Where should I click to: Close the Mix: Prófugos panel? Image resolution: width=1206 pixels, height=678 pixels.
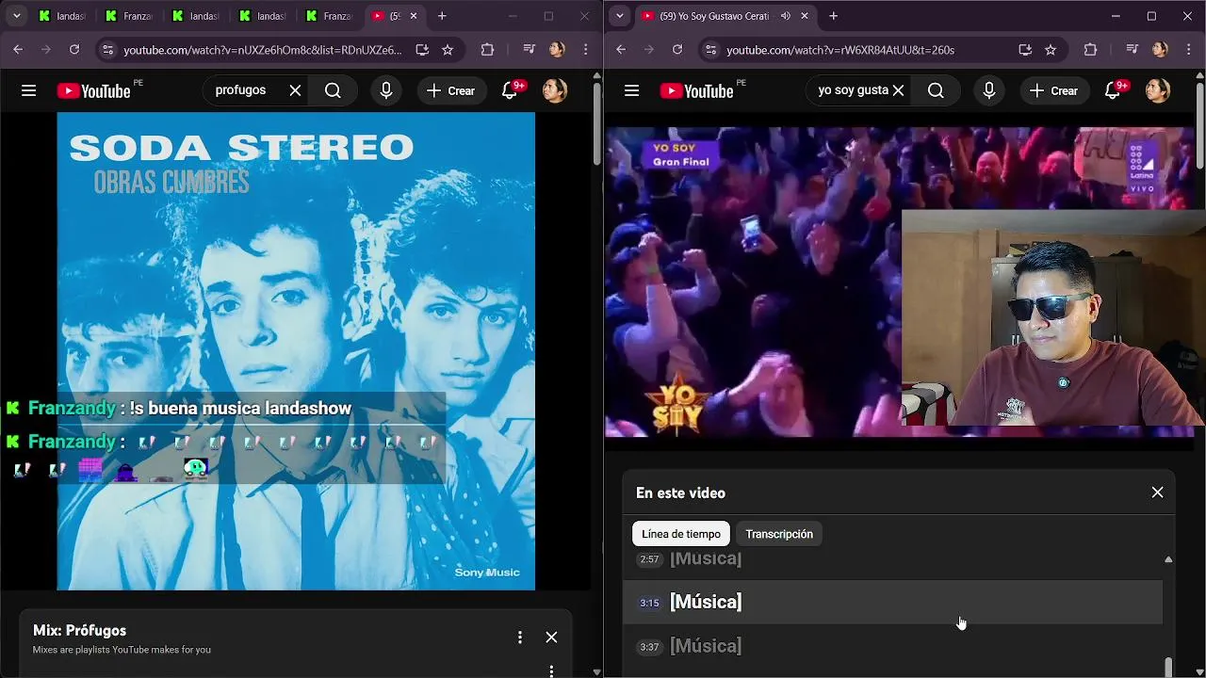(551, 638)
